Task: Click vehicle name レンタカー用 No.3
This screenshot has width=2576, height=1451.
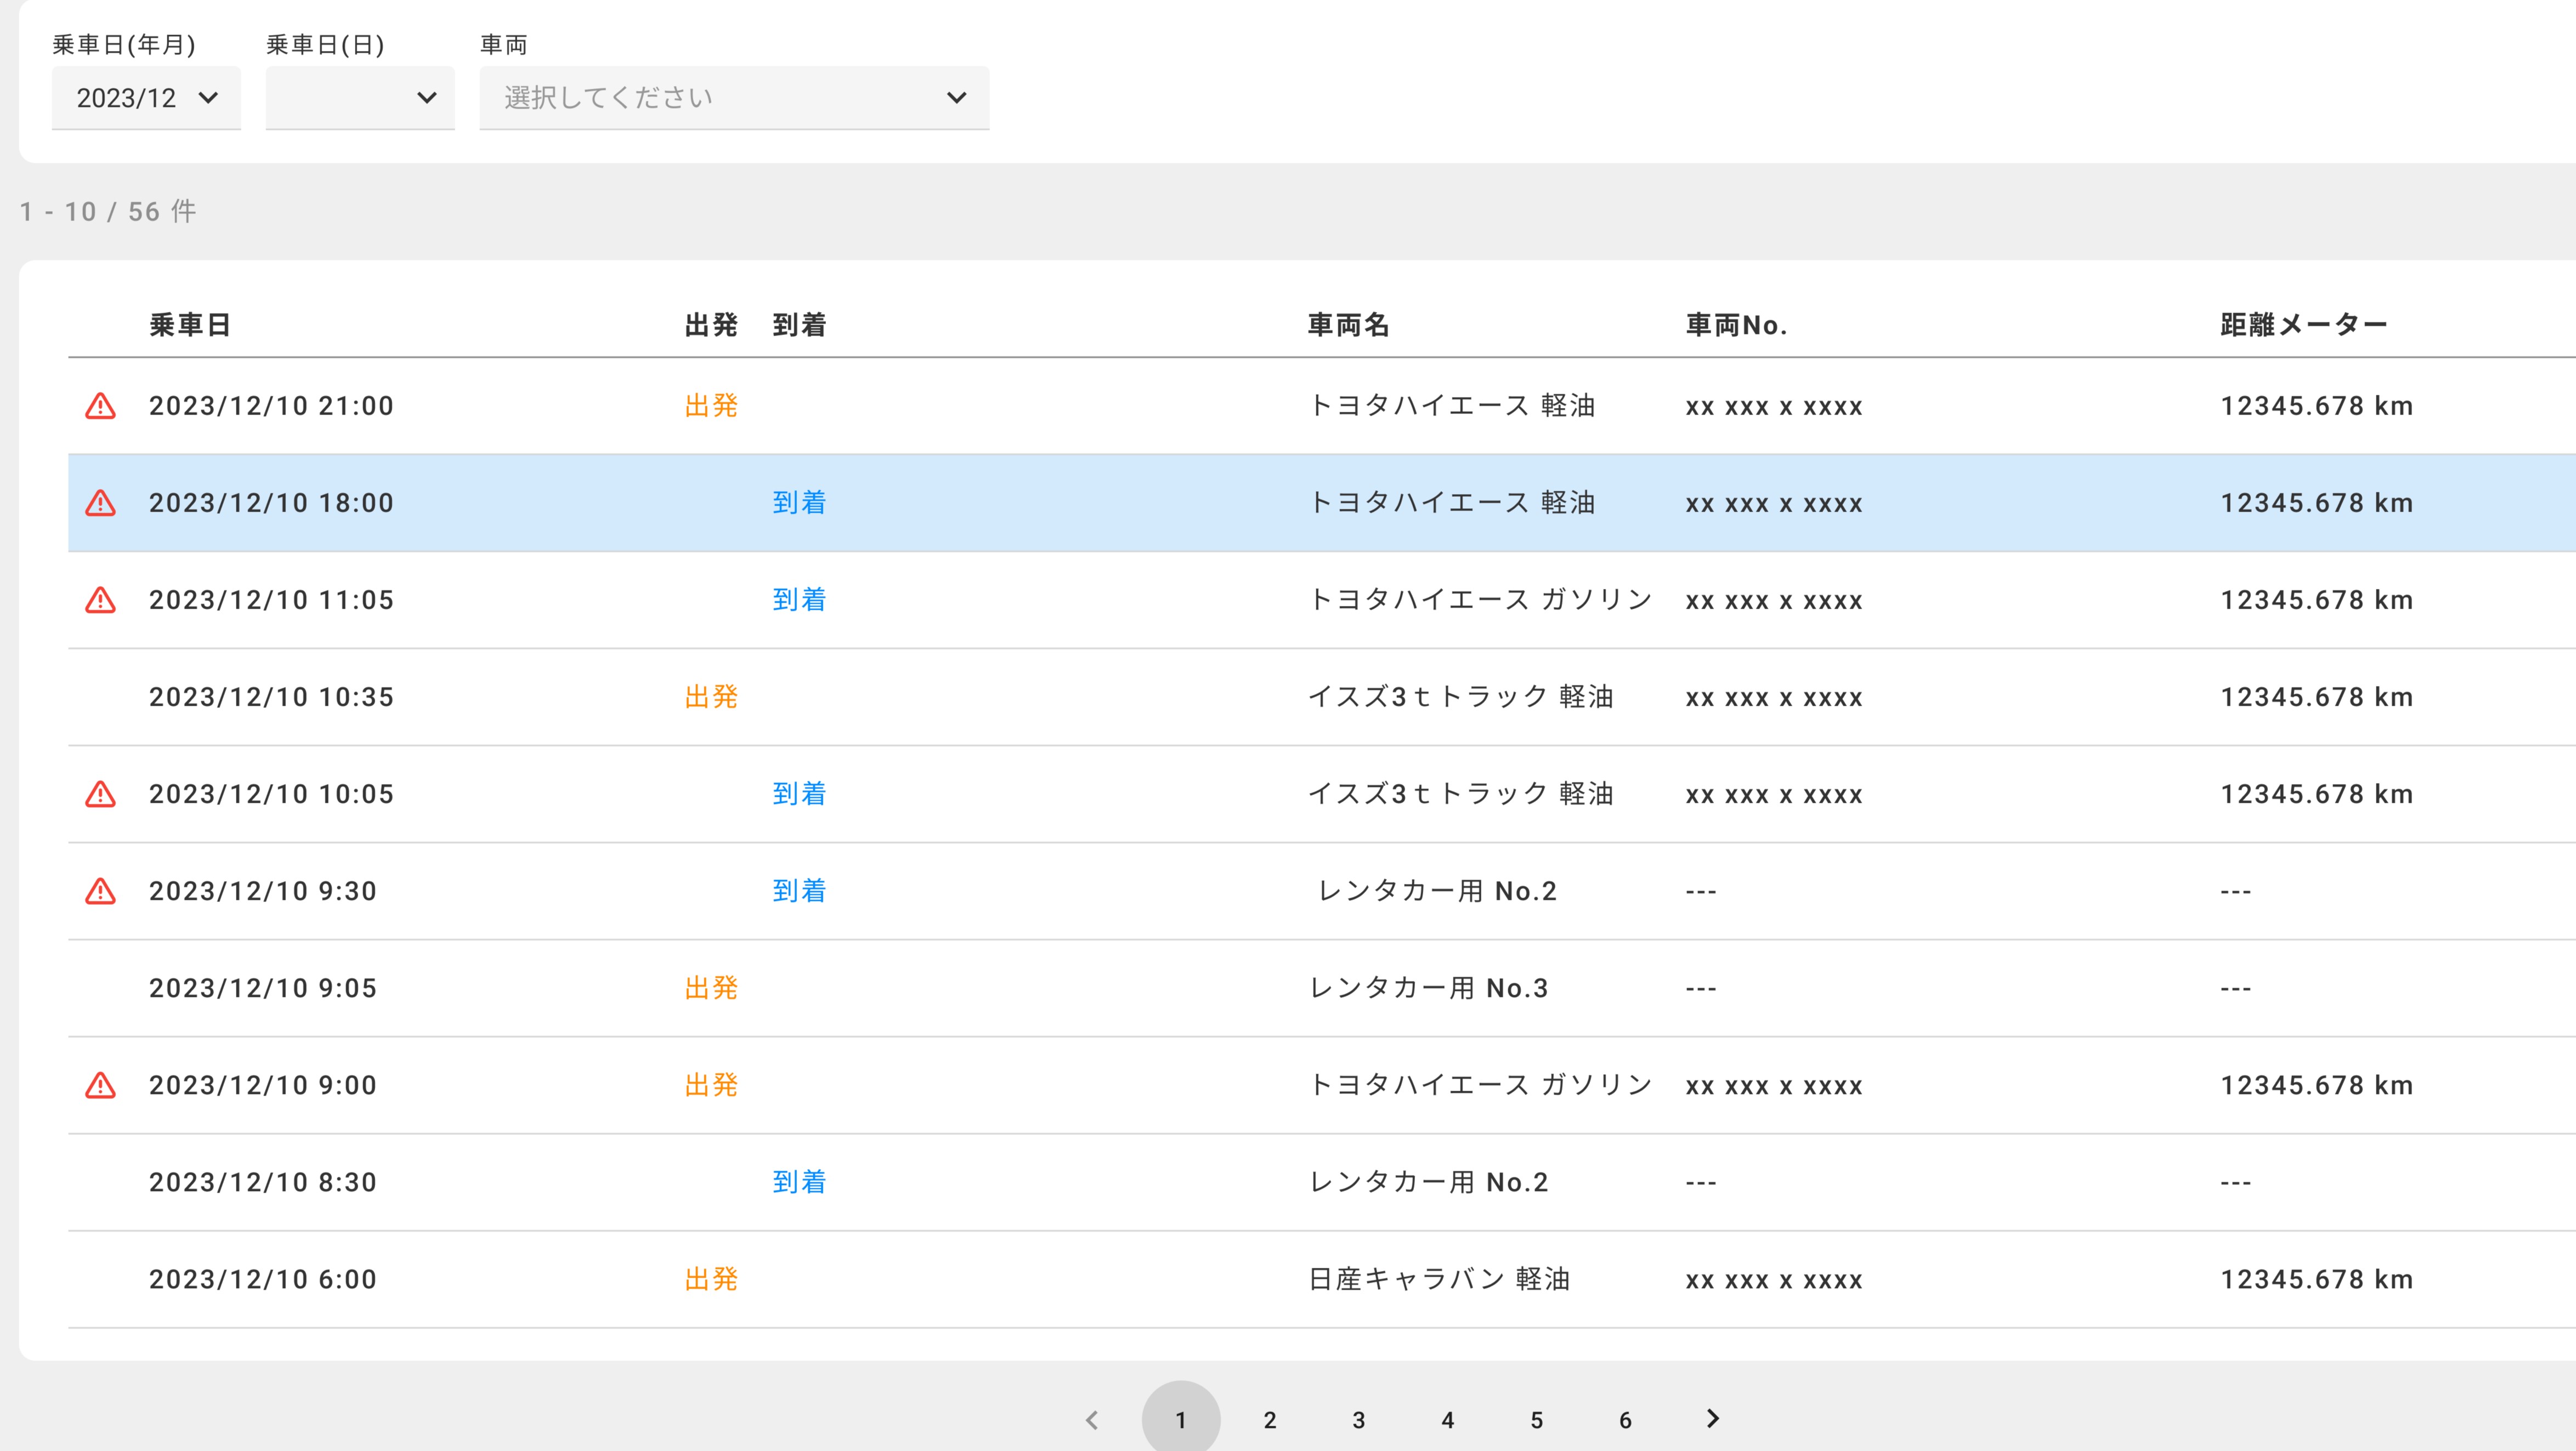Action: coord(1428,988)
